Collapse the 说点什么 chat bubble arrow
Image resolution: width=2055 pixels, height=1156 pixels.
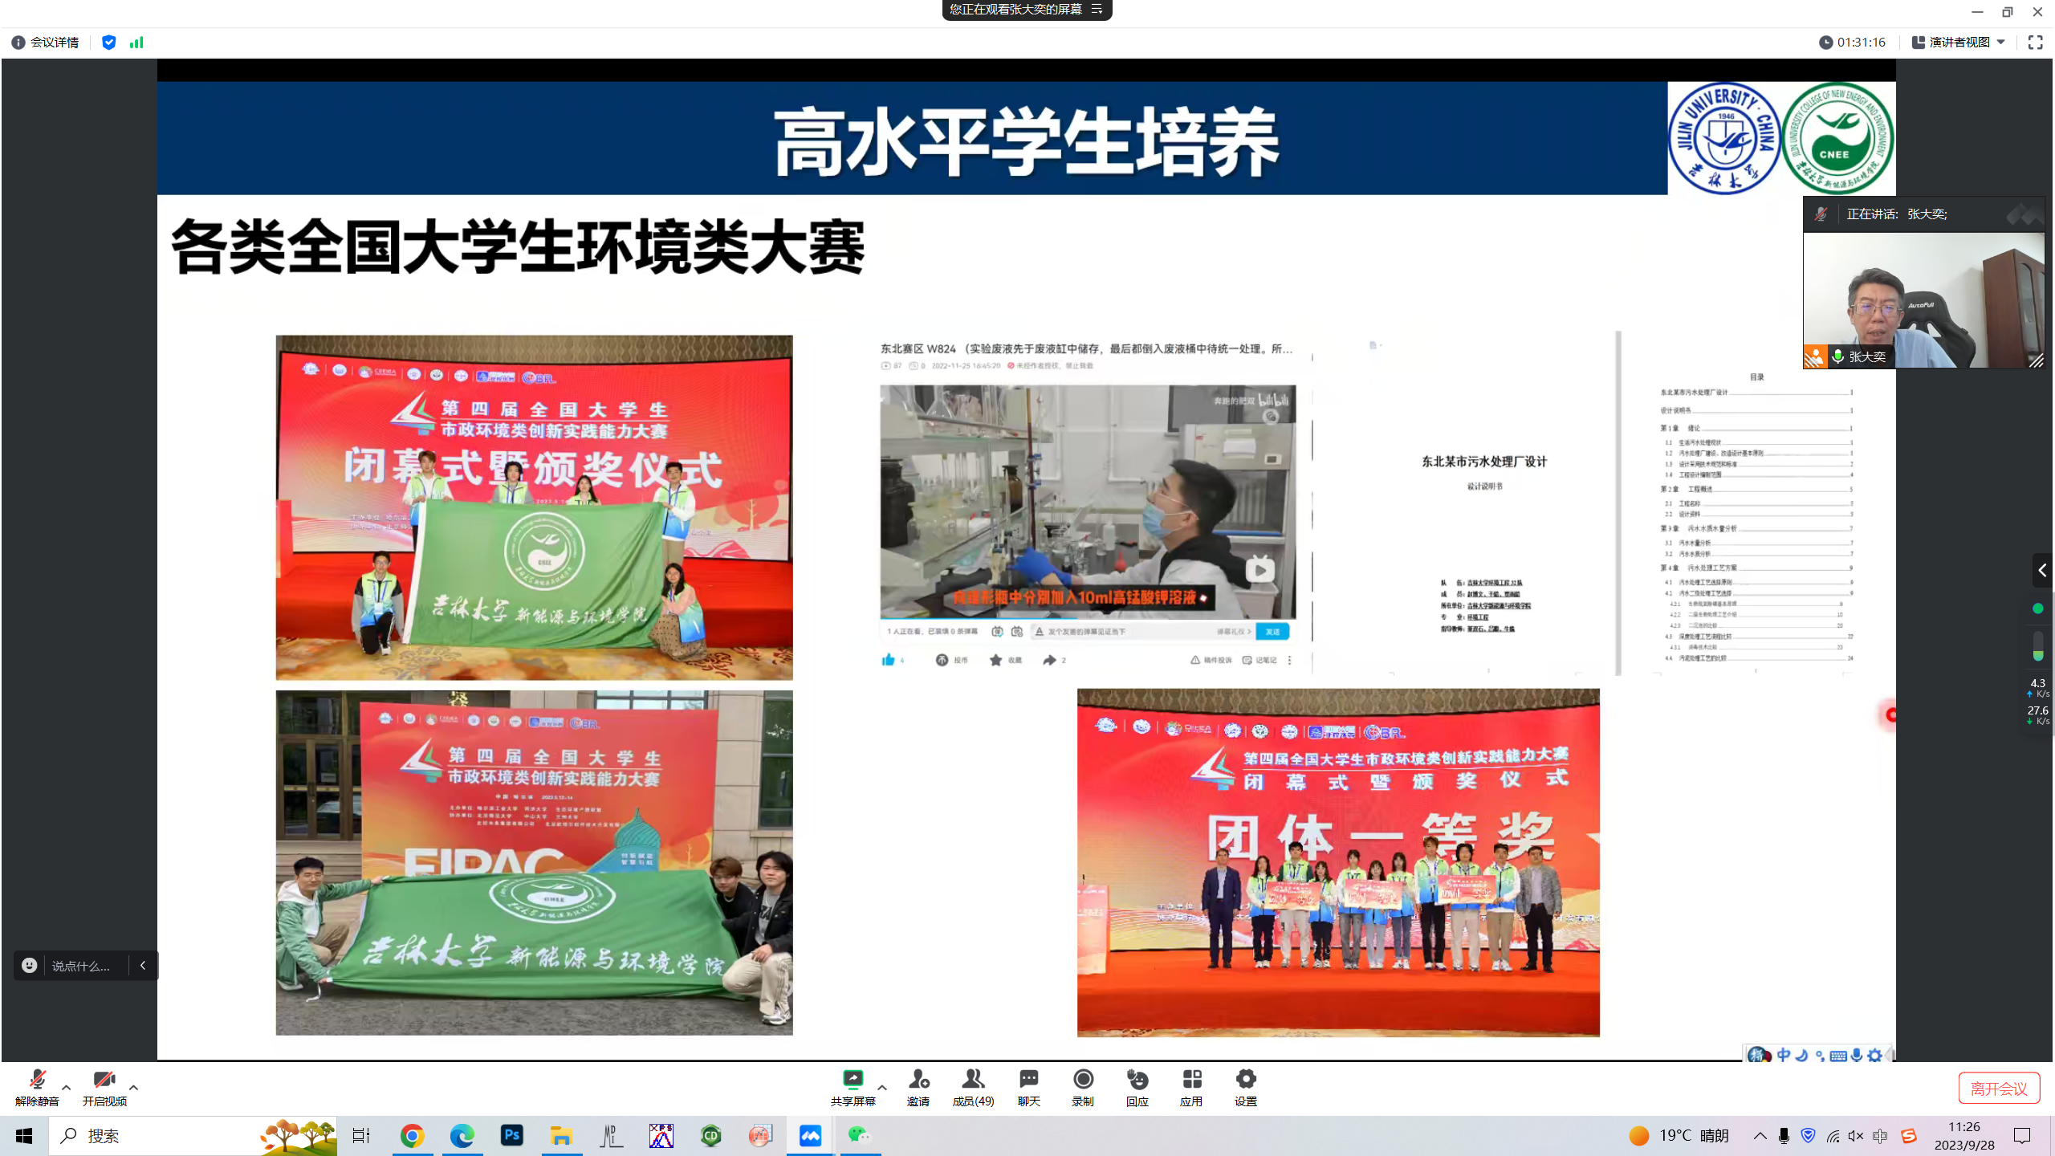click(143, 966)
